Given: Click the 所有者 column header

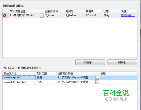Looking at the screenshot, I should click(94, 11).
